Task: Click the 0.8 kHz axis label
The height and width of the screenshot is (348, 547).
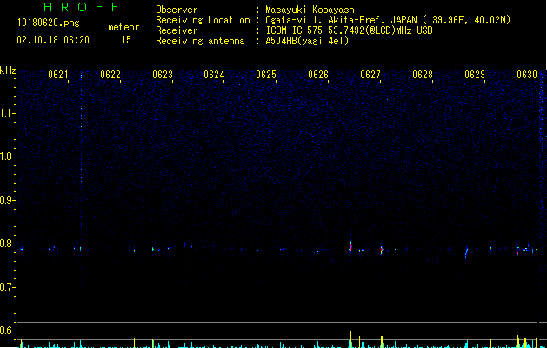Action: click(x=8, y=244)
